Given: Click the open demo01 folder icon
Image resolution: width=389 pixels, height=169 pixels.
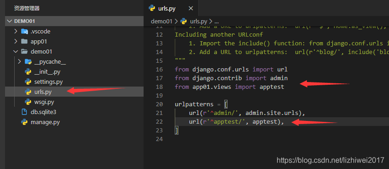Looking at the screenshot, I should pos(24,52).
